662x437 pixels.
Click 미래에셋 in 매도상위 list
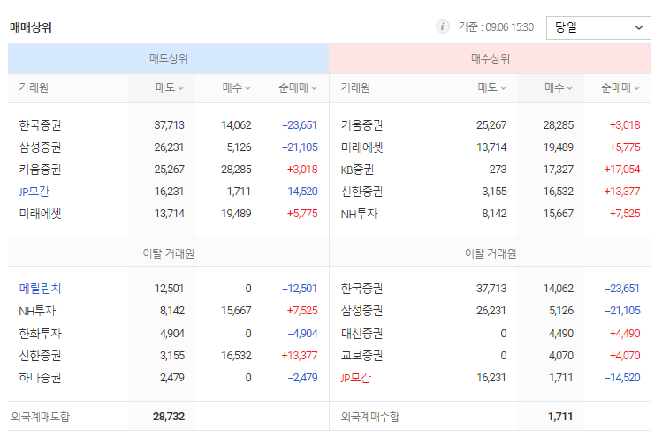pyautogui.click(x=40, y=214)
